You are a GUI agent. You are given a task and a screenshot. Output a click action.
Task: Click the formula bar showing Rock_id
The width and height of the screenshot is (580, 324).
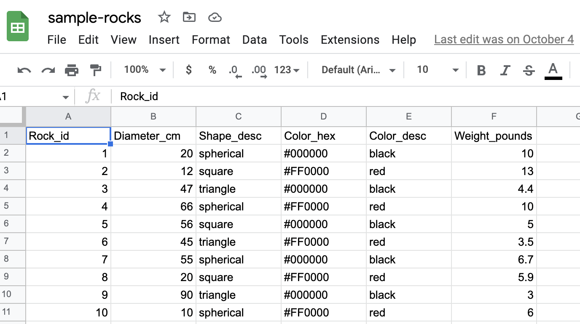coord(346,97)
